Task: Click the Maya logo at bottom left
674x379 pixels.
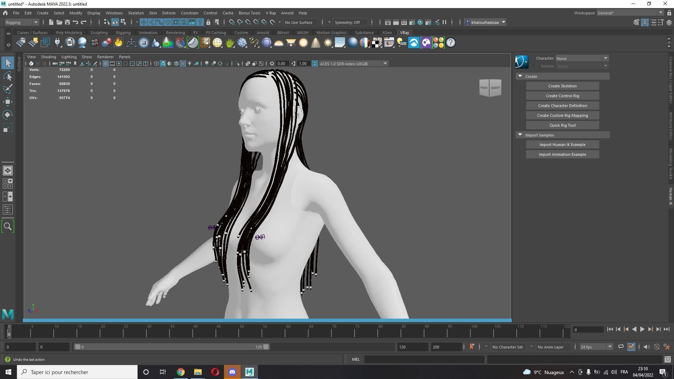Action: tap(8, 314)
